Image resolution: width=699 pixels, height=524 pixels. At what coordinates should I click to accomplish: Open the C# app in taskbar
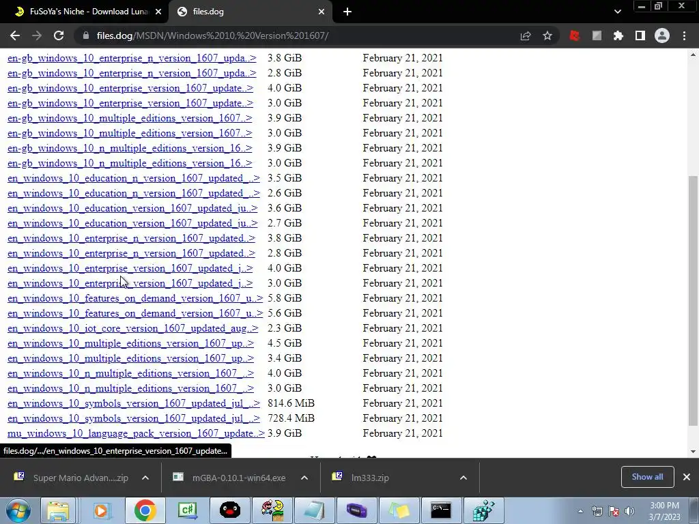point(187,510)
